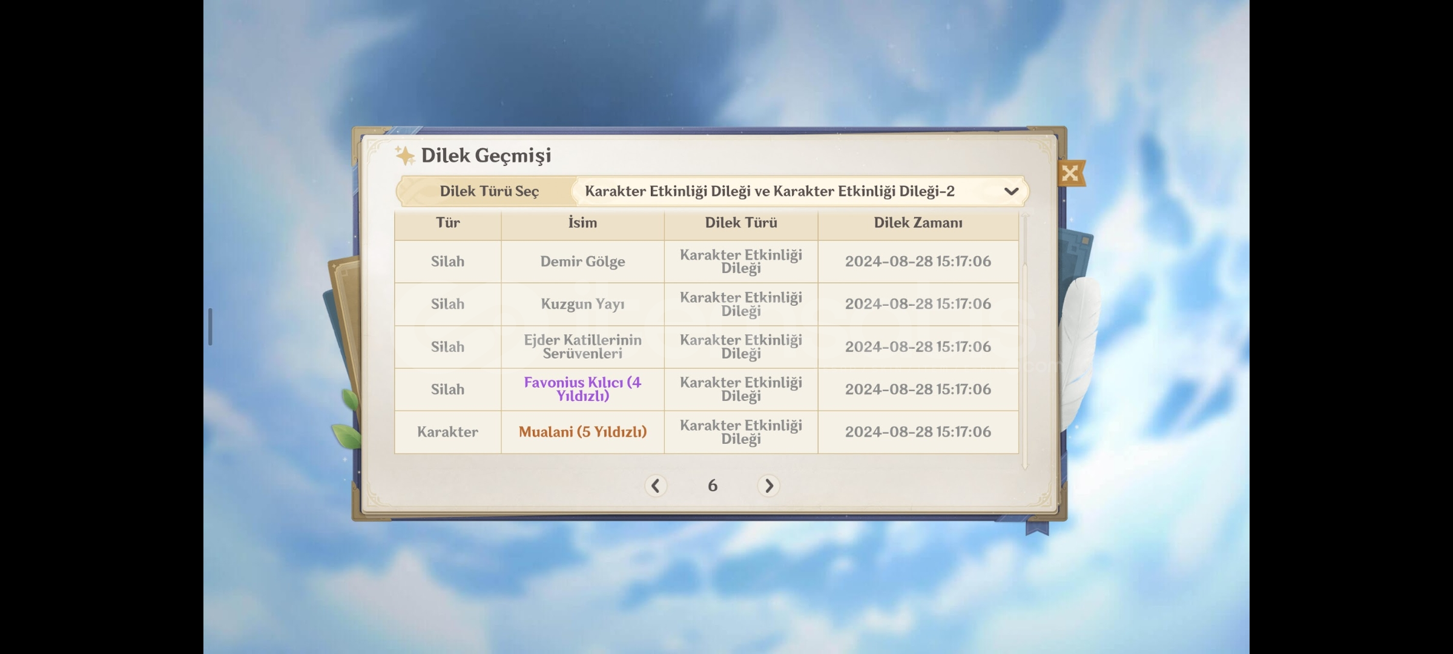
Task: Click wish type cell in Demir Gölge row
Action: point(741,262)
